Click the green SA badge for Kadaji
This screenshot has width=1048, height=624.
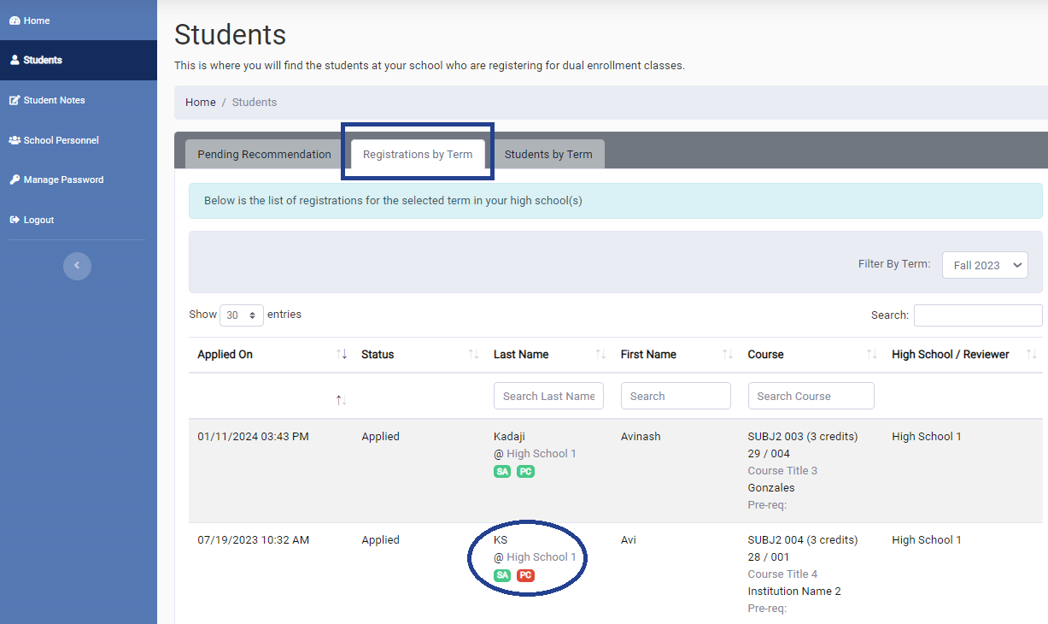502,472
